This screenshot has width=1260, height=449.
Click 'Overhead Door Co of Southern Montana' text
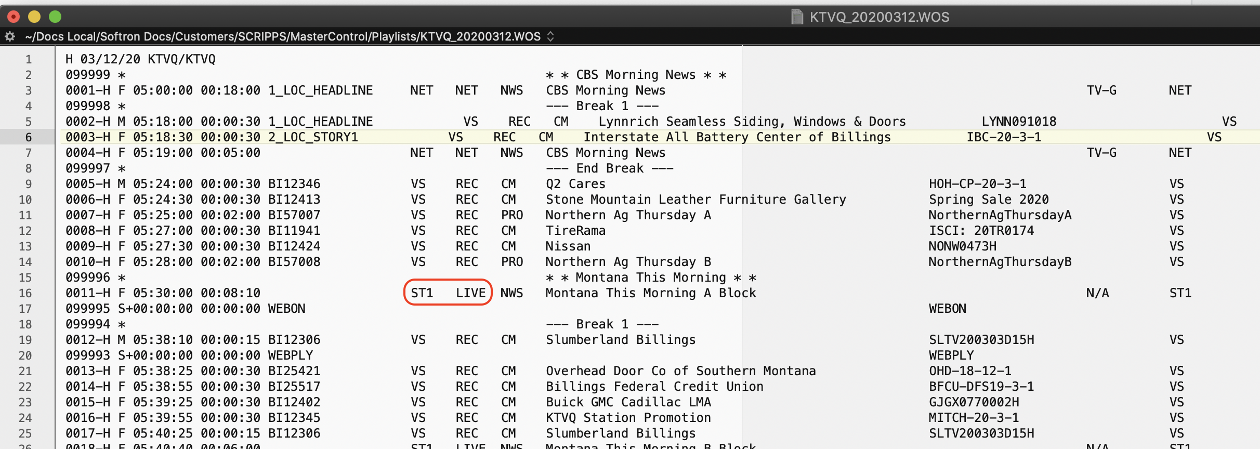(x=681, y=371)
